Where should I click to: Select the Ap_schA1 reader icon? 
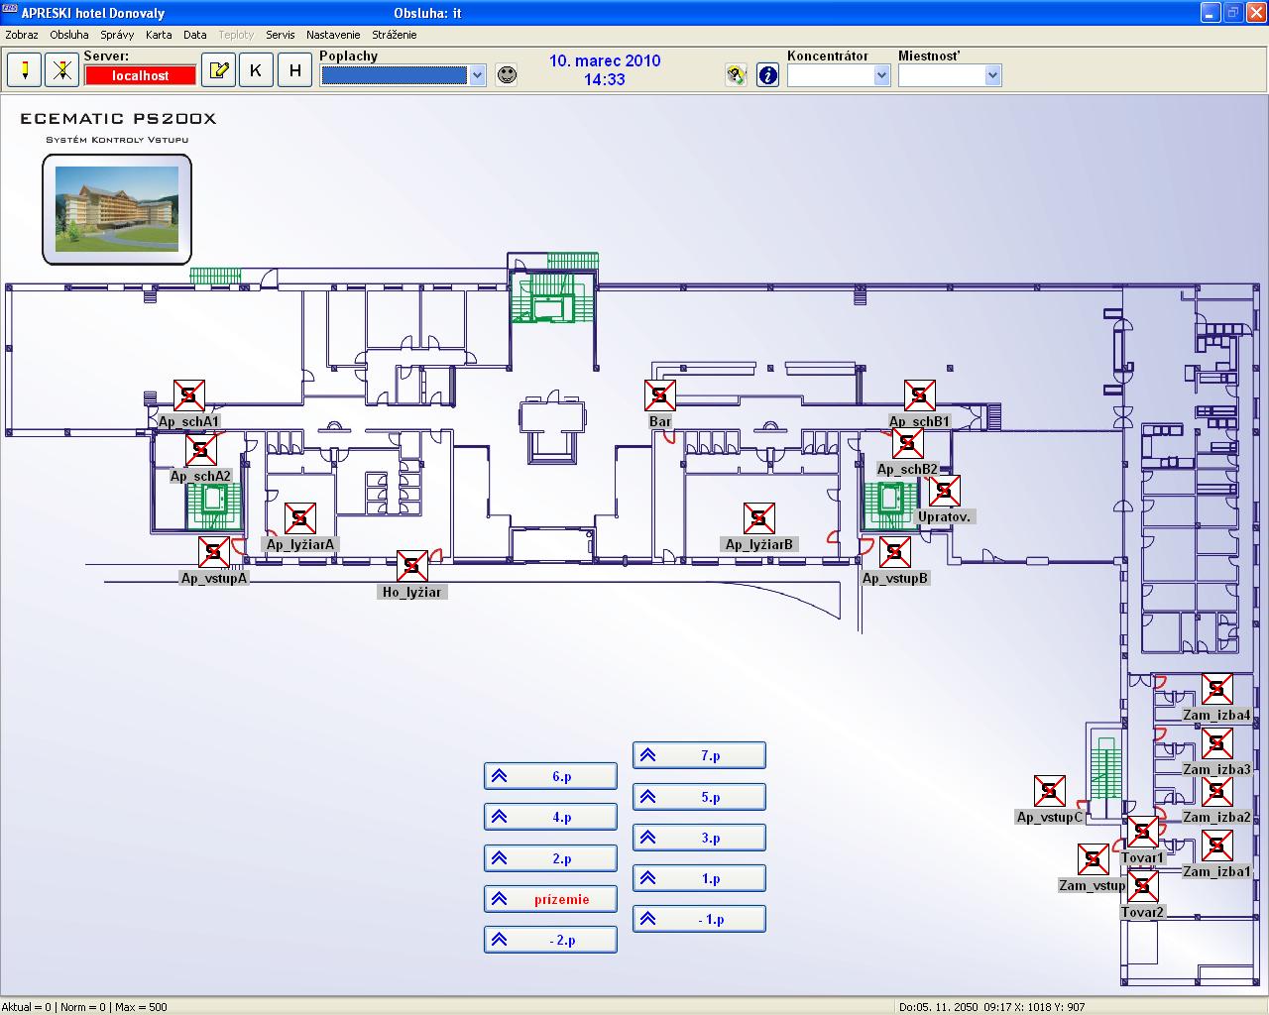point(189,395)
